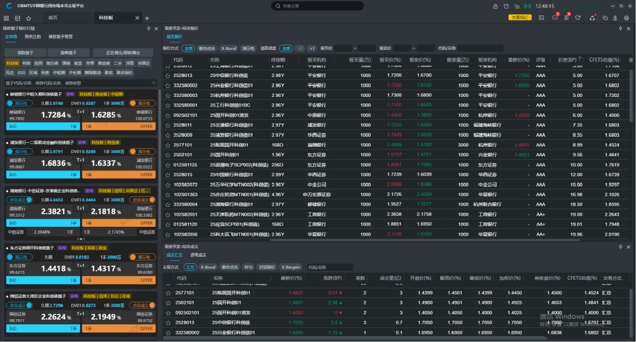Focus the basket code/name search field

tap(81, 83)
